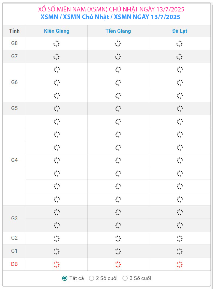The image size is (213, 289).
Task: Click the Tỉnh column header cell
Action: 14,31
